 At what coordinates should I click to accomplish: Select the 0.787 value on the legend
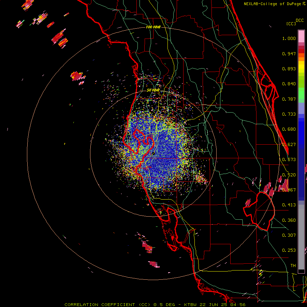pos(289,99)
